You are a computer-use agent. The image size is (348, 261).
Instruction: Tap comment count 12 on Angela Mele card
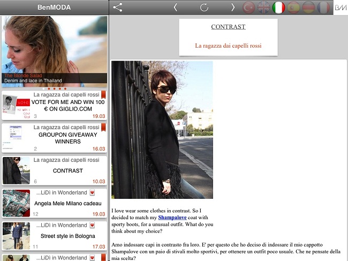35,214
